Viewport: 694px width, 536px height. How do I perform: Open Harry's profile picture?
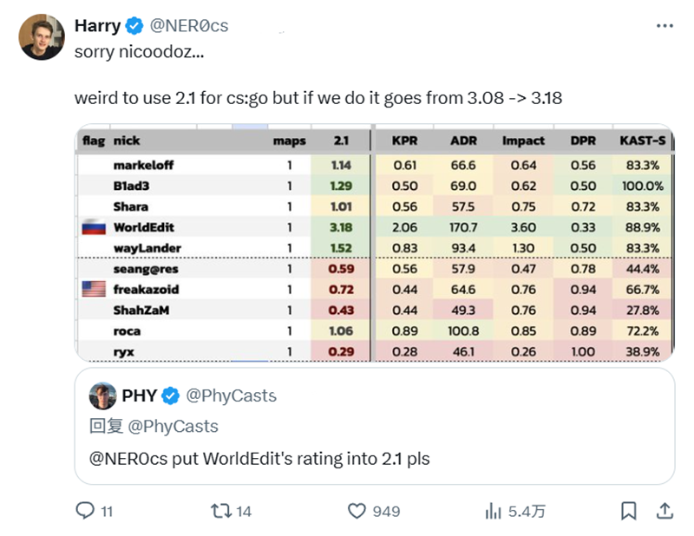click(x=42, y=37)
